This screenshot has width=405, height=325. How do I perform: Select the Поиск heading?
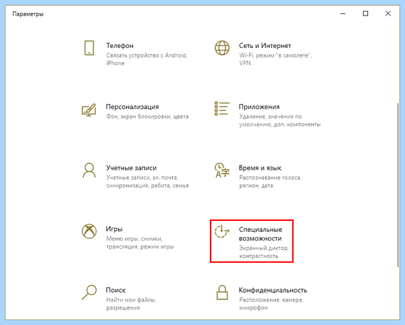pyautogui.click(x=115, y=290)
